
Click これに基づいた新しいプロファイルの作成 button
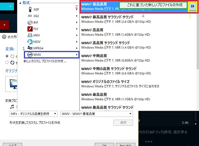coord(154,5)
